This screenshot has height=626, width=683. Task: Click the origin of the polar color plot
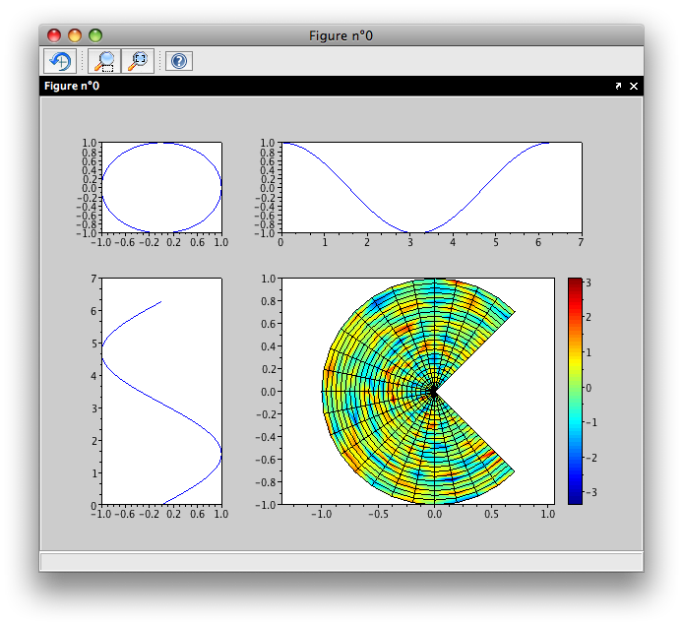pos(433,392)
